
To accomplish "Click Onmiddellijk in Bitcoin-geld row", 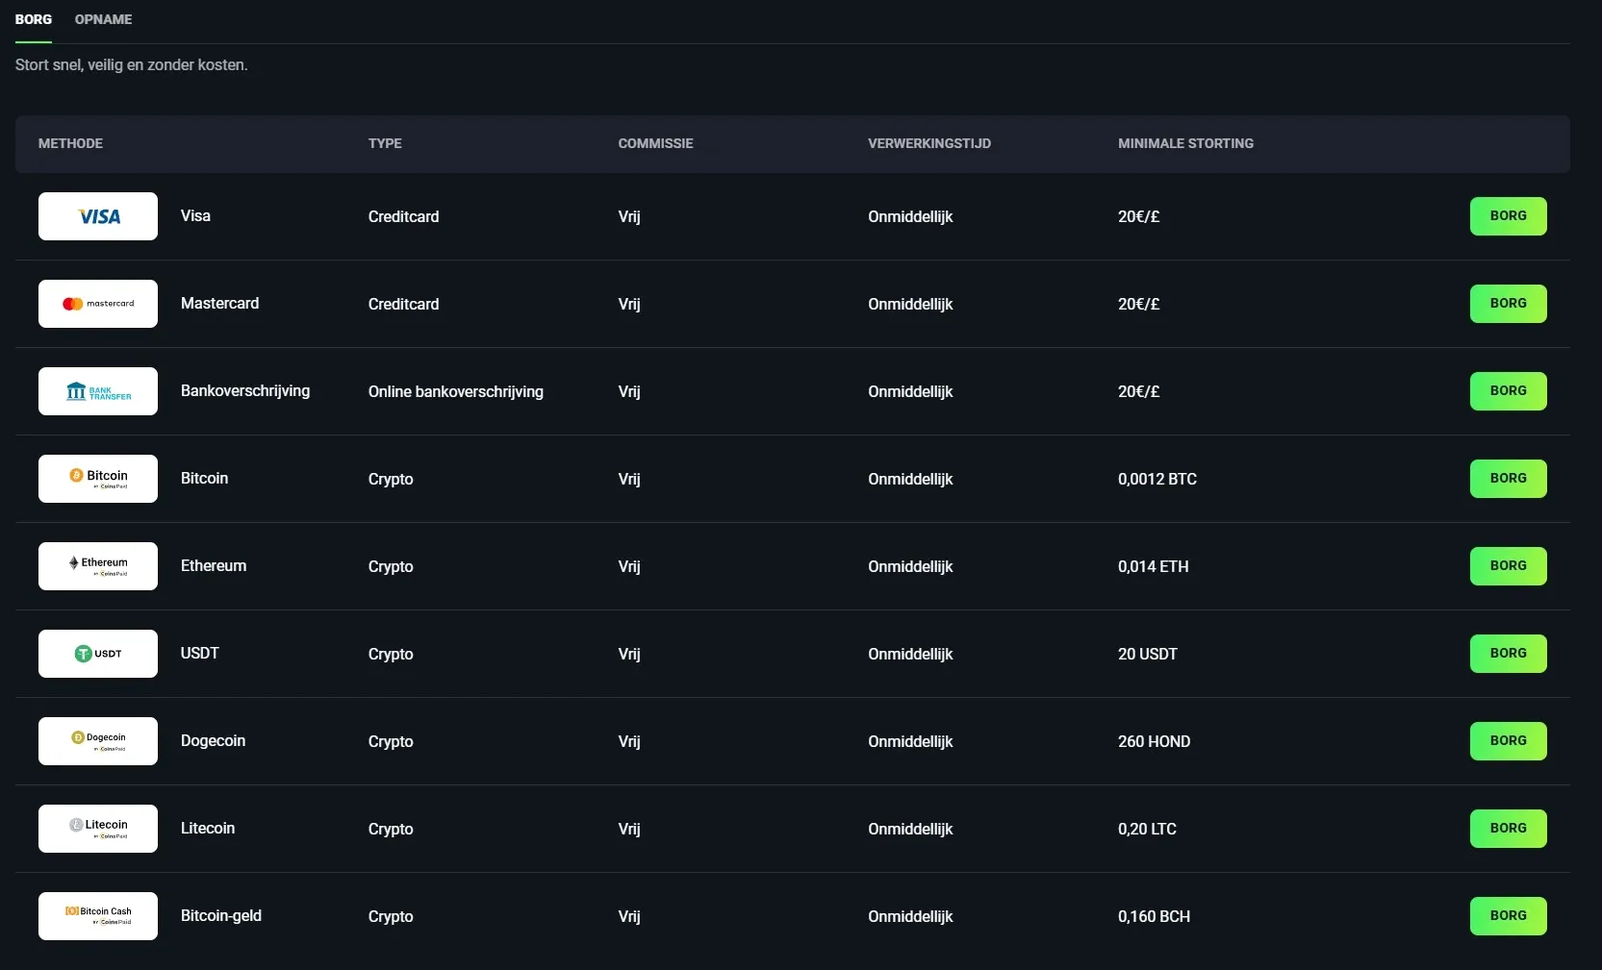I will pyautogui.click(x=910, y=917).
